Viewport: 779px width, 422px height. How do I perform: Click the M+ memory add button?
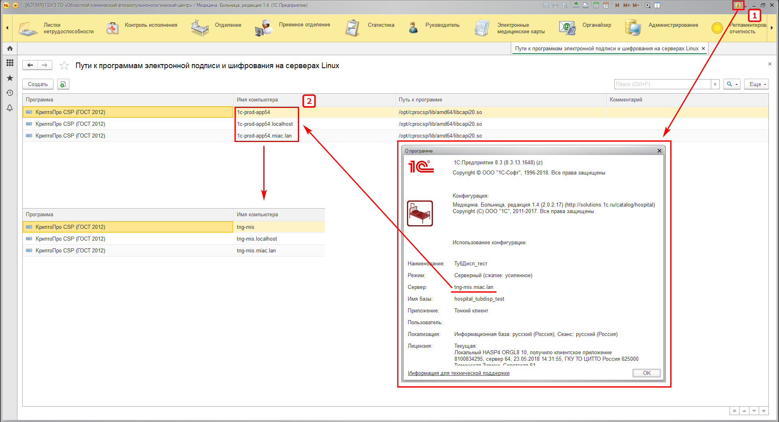click(x=626, y=5)
